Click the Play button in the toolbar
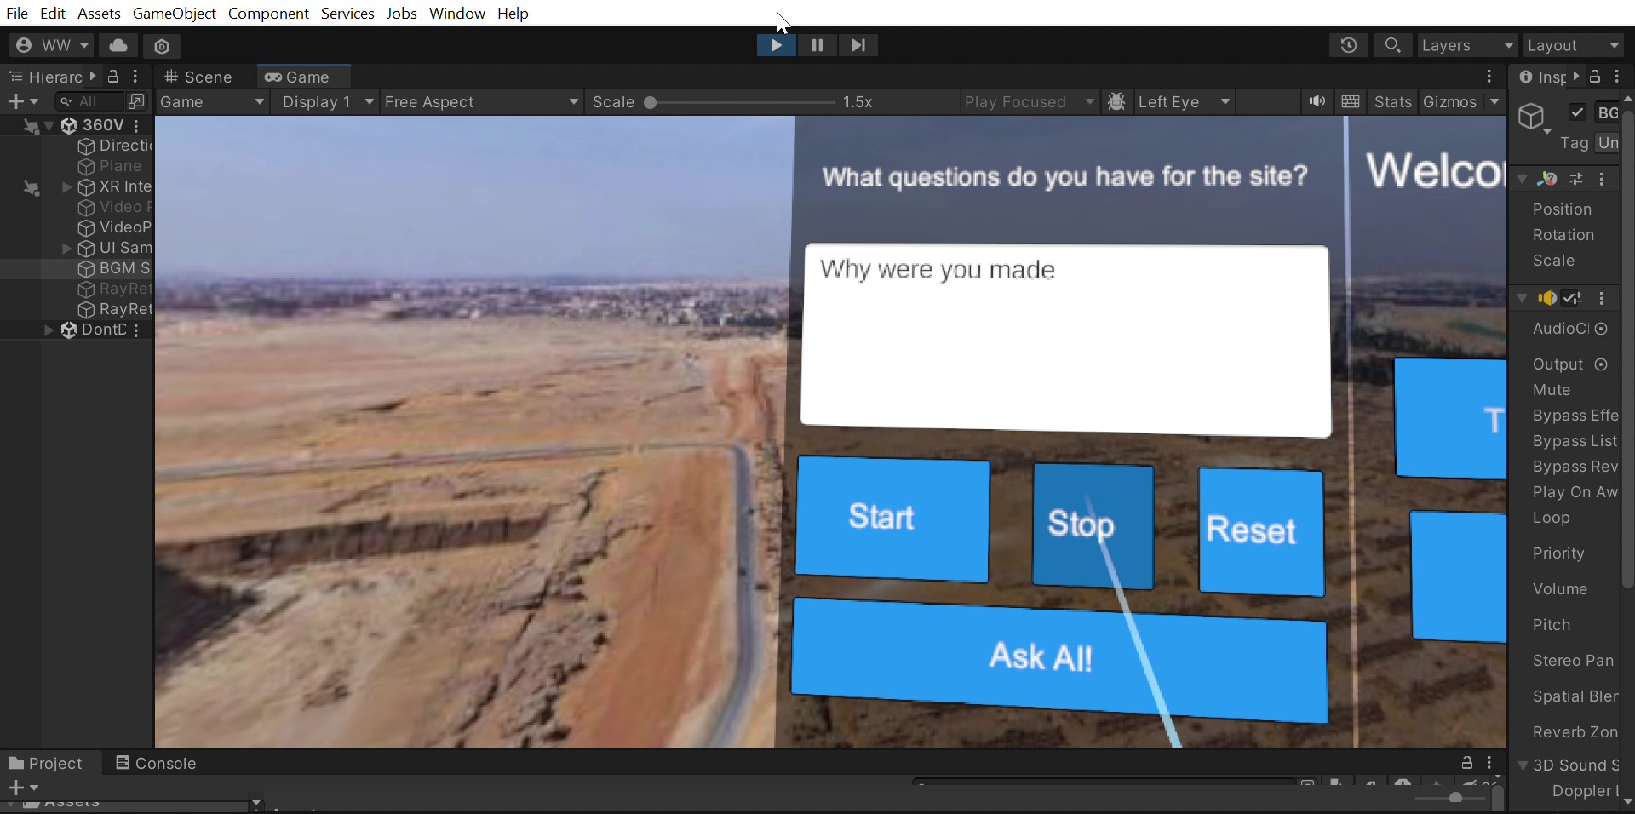 click(x=776, y=45)
